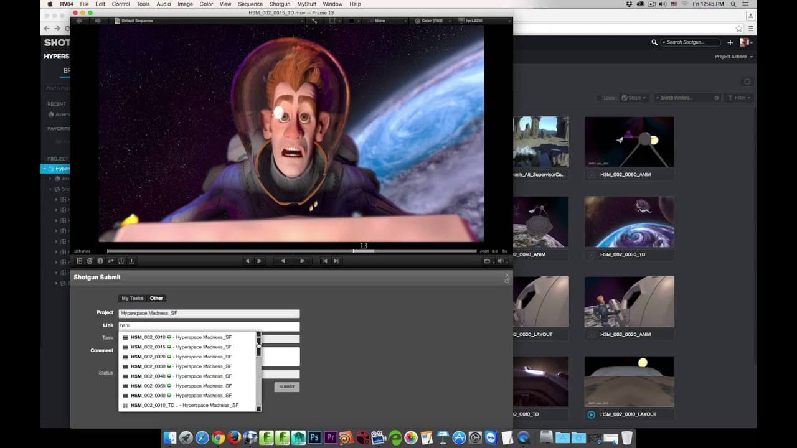Open the HSM_002_0030_TD thumbnail
Screen dimensions: 797x448
[629, 222]
